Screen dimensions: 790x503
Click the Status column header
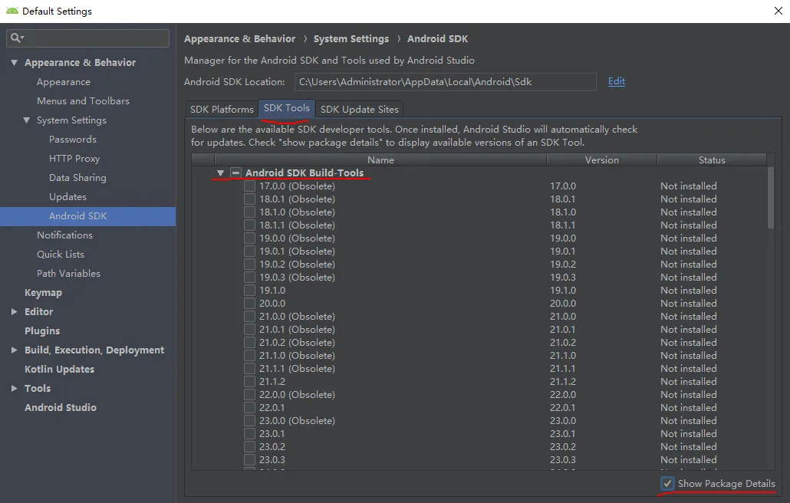pyautogui.click(x=712, y=159)
